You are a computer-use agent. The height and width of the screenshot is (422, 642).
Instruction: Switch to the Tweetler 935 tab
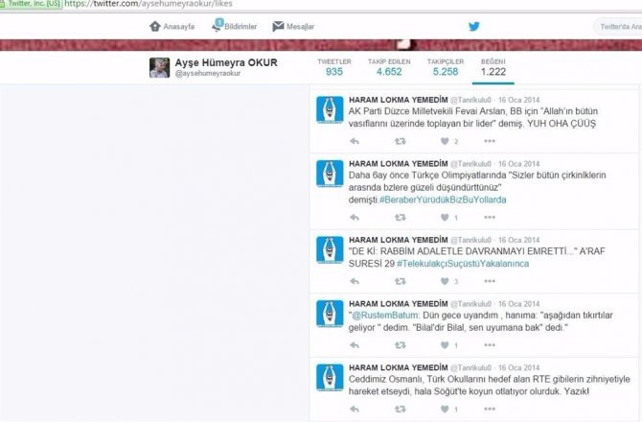(x=333, y=66)
